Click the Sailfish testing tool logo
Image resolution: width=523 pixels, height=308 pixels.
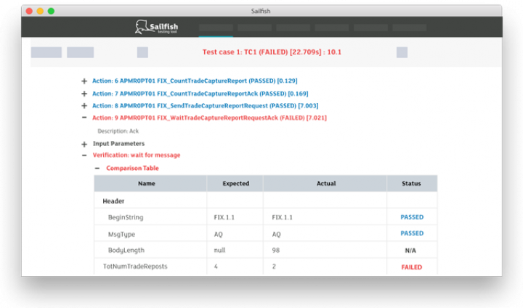(156, 27)
